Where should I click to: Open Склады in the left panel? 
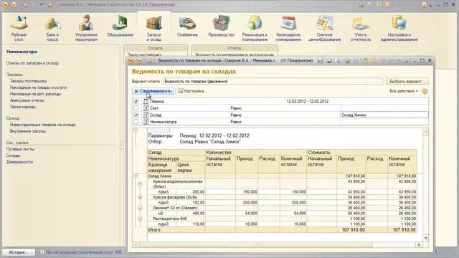[x=13, y=156]
